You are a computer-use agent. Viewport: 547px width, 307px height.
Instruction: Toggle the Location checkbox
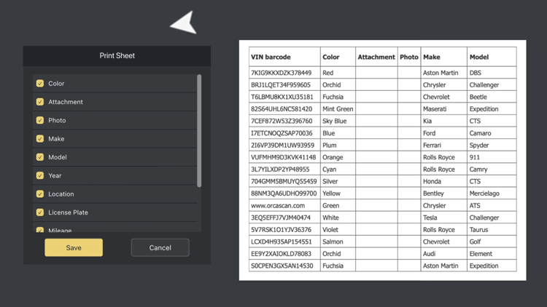(x=40, y=194)
